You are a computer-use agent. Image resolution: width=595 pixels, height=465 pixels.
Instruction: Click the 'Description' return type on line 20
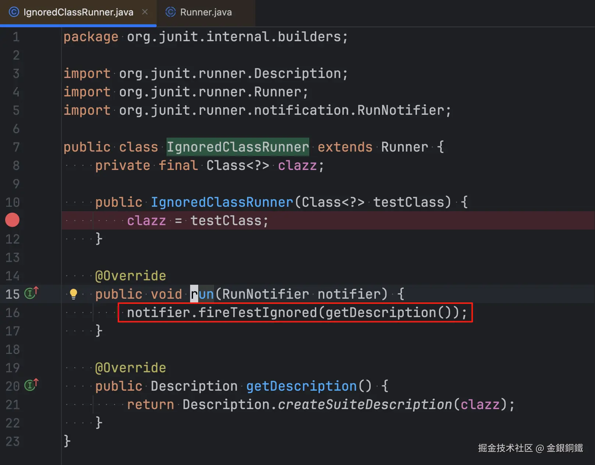(194, 386)
